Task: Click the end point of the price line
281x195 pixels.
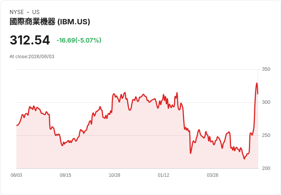Action: [x=258, y=94]
